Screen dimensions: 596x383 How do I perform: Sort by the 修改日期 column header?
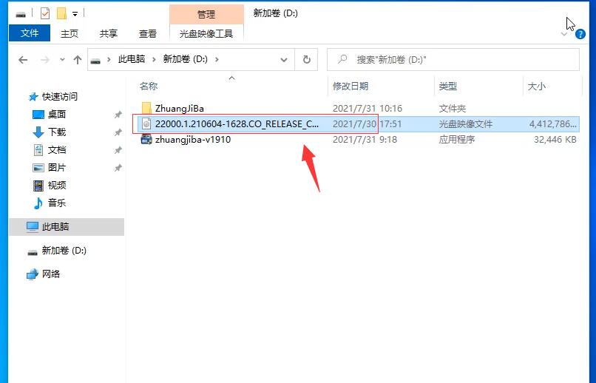(x=351, y=87)
